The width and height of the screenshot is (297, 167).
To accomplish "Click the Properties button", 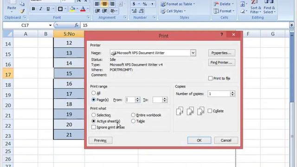I will 222,53.
